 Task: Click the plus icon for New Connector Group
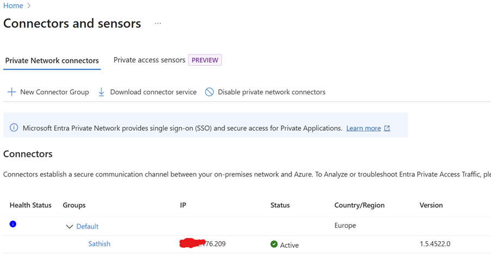pyautogui.click(x=11, y=92)
